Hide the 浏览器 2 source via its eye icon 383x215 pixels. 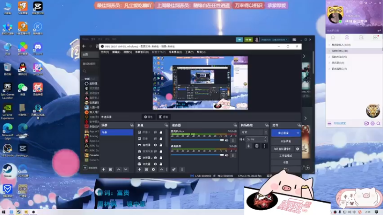pos(155,158)
